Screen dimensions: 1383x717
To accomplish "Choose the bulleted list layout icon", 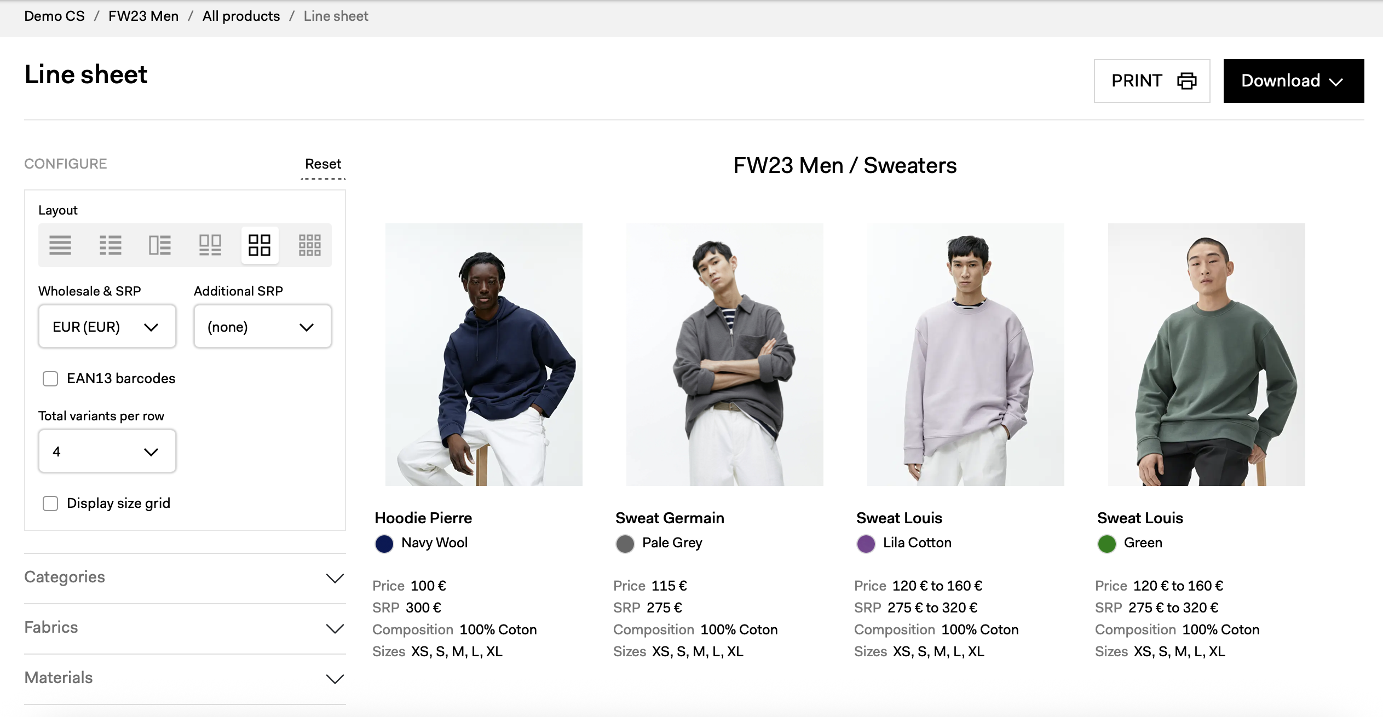I will (x=110, y=245).
